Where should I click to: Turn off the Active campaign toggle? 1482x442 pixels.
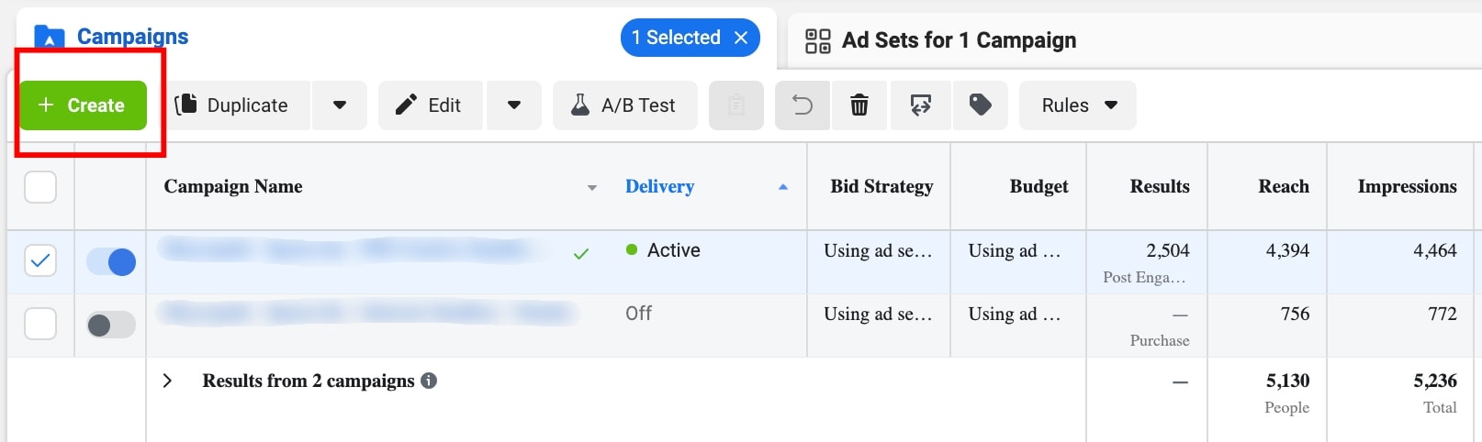111,262
